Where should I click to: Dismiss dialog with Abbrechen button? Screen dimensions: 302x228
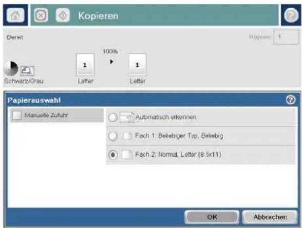tap(270, 217)
